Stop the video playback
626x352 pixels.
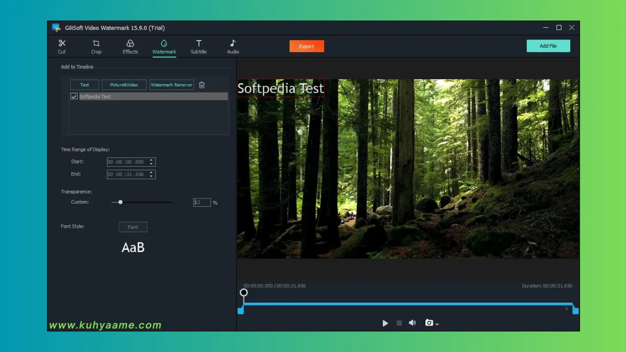point(399,323)
